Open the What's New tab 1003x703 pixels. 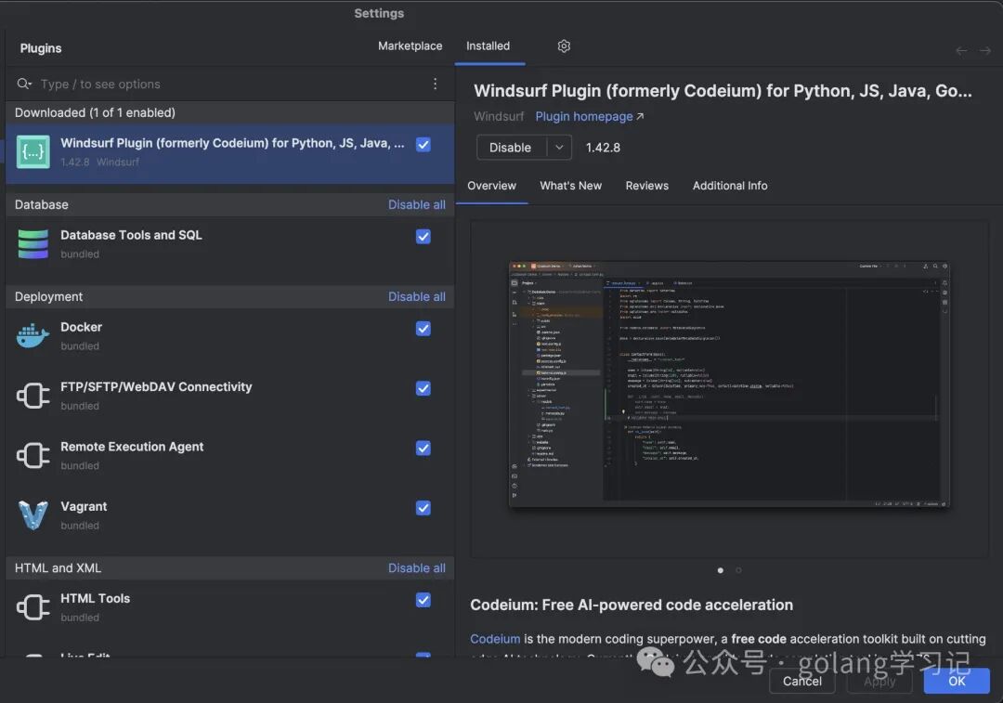[570, 186]
